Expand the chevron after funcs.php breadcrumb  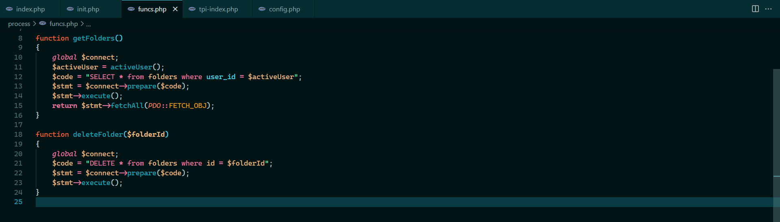(x=82, y=24)
